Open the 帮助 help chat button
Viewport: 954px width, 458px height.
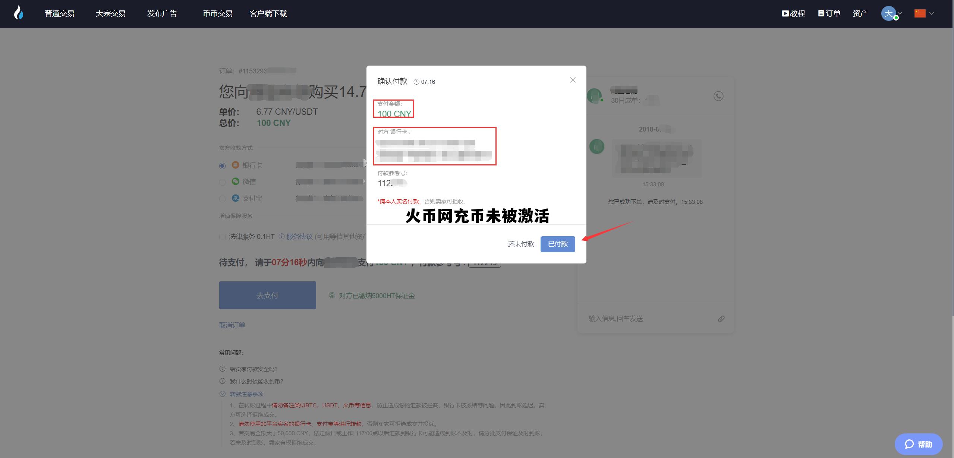point(919,444)
